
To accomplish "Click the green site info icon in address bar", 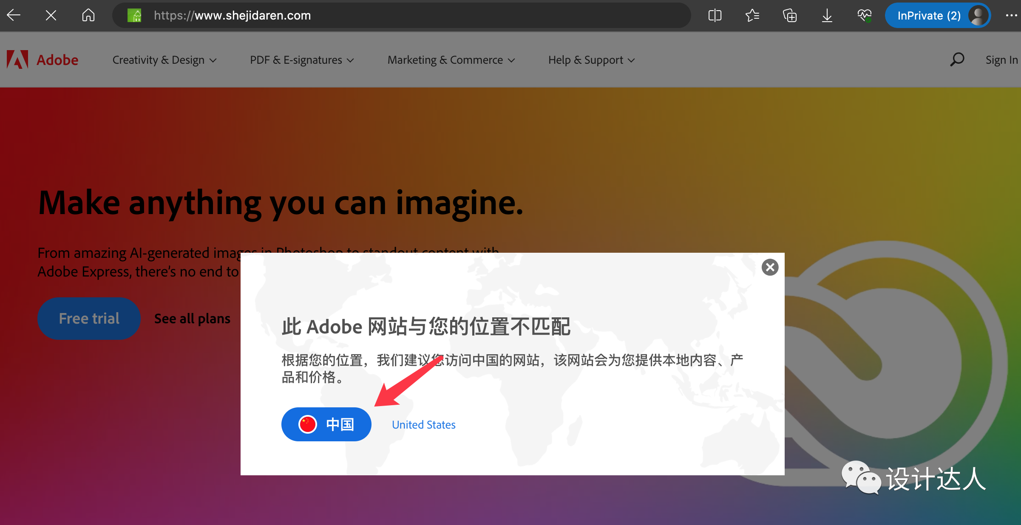I will coord(135,16).
